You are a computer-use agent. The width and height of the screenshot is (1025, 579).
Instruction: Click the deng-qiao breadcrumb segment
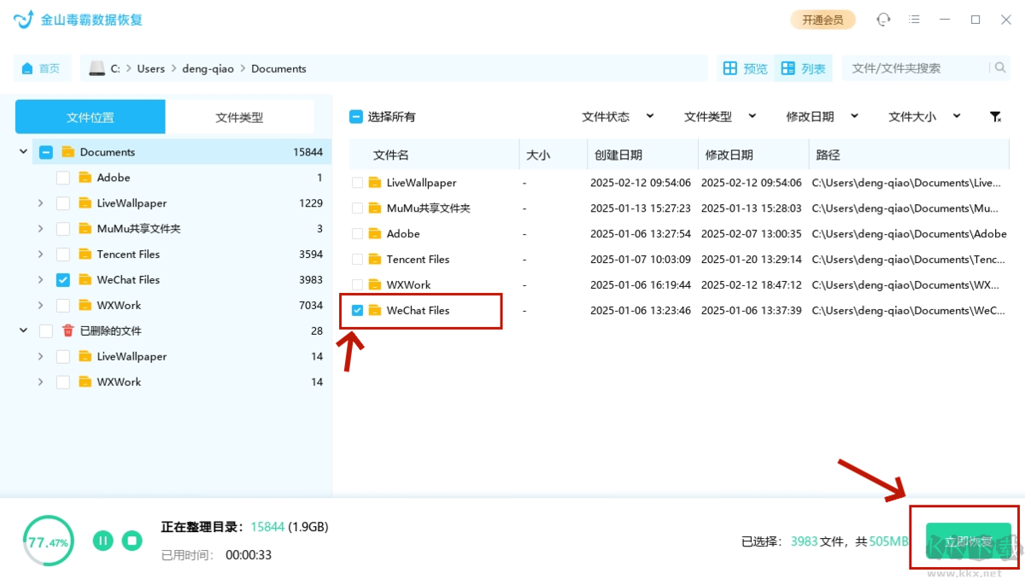coord(208,68)
